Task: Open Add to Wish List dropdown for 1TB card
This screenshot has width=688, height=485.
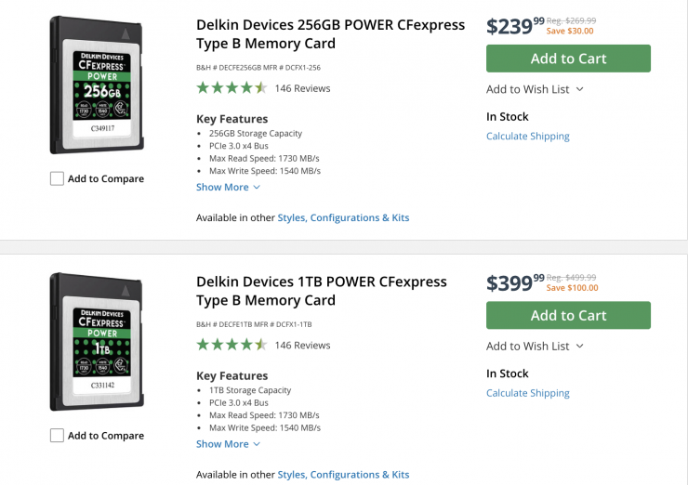Action: [x=535, y=346]
